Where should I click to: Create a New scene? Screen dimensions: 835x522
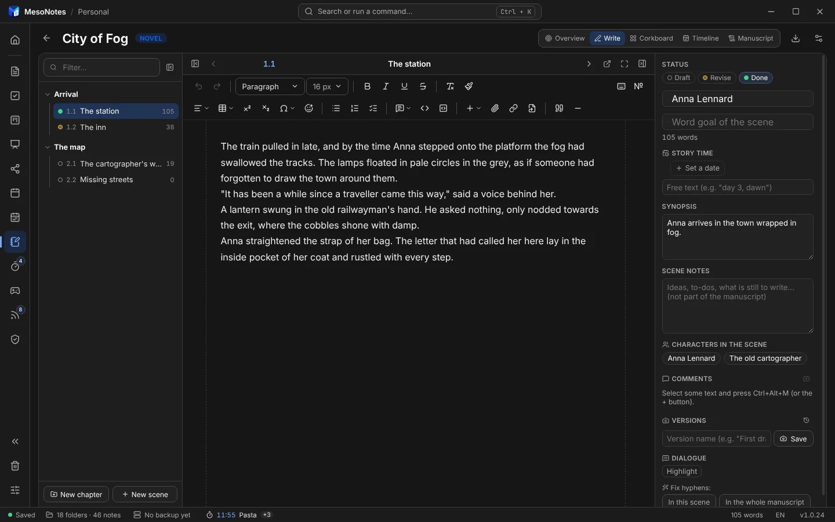tap(145, 495)
